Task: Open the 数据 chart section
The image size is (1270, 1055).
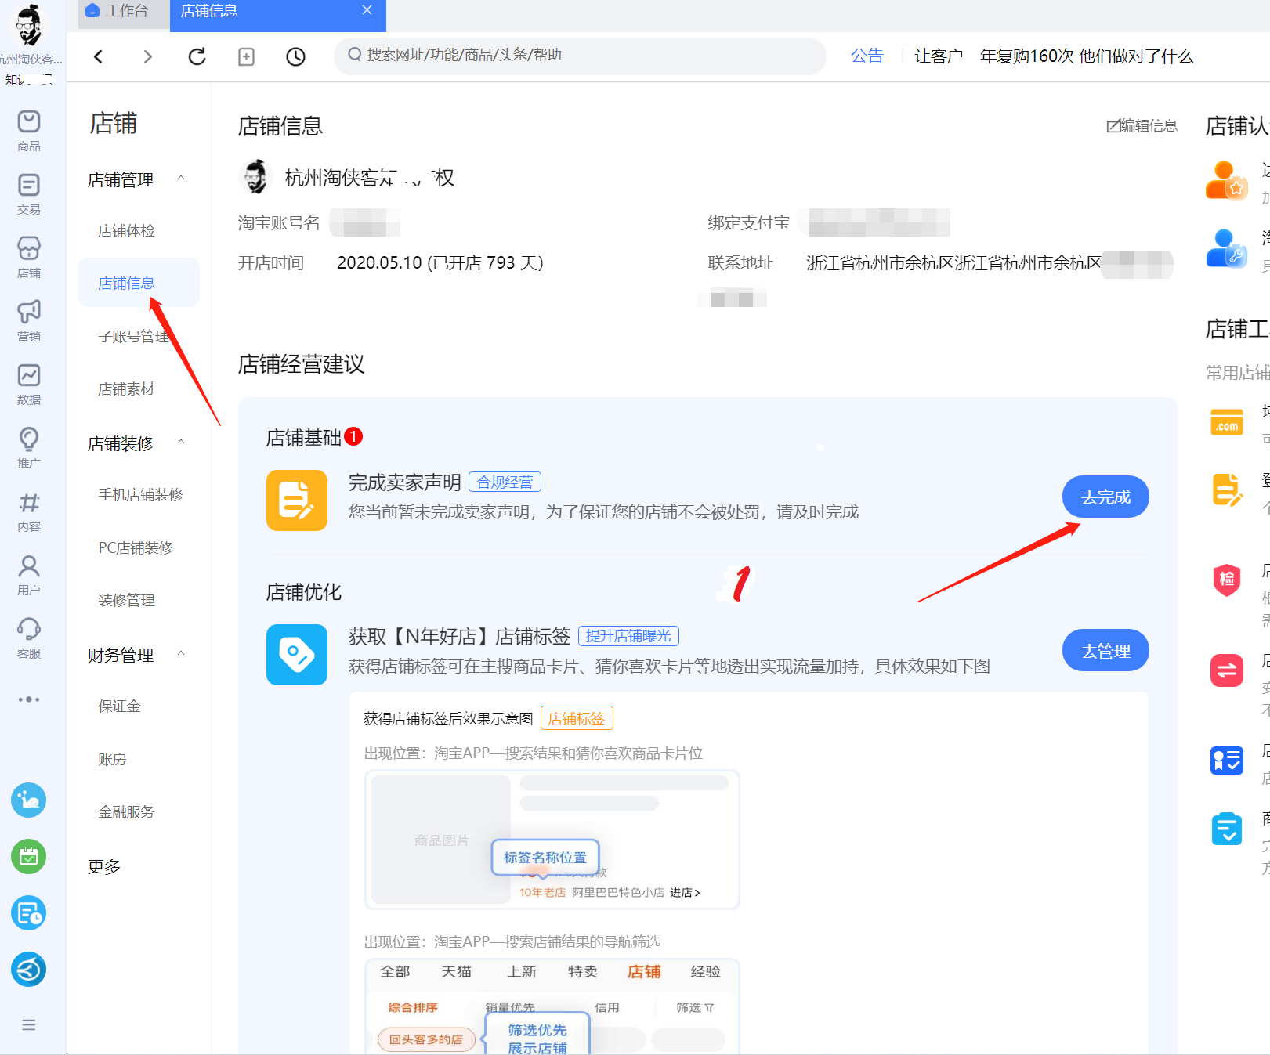Action: [x=29, y=385]
